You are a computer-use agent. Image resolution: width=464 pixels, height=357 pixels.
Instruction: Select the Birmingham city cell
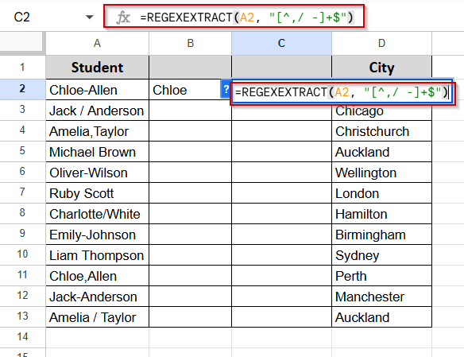381,235
